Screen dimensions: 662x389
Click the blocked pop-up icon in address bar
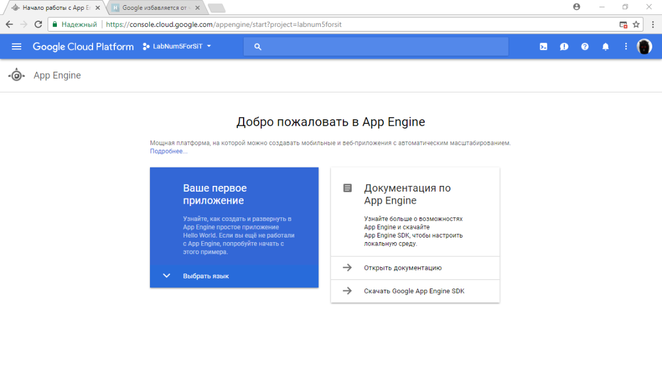click(x=623, y=25)
